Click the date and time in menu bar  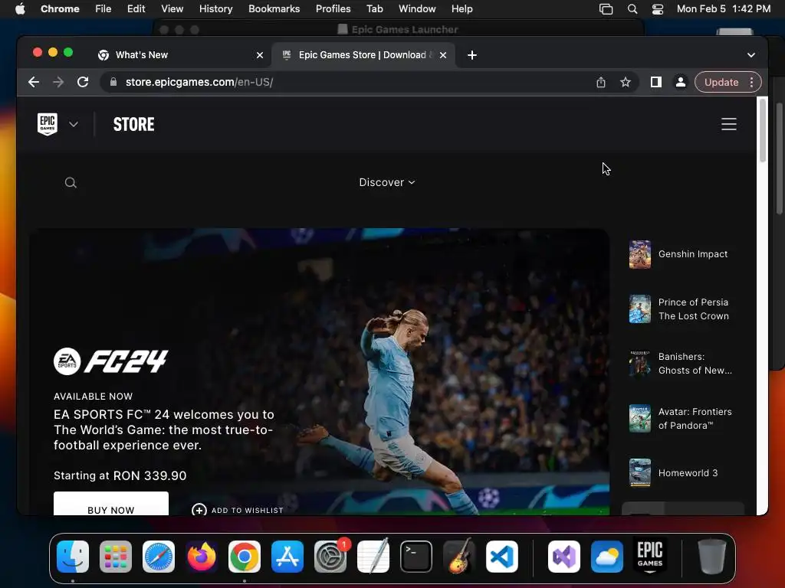[724, 8]
